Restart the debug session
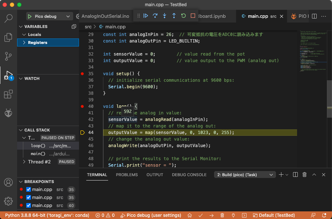332x219 pixels. 183,16
